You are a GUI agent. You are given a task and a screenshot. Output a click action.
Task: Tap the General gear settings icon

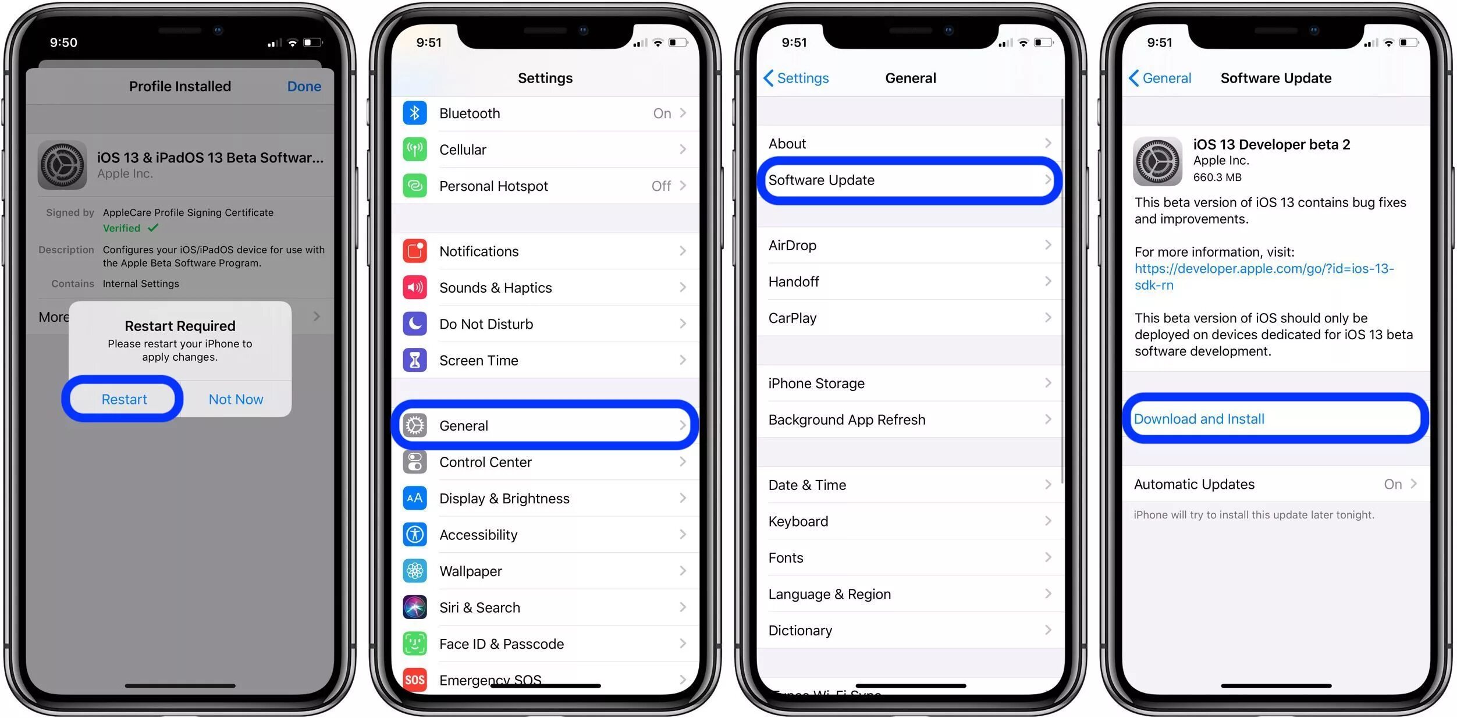point(416,425)
